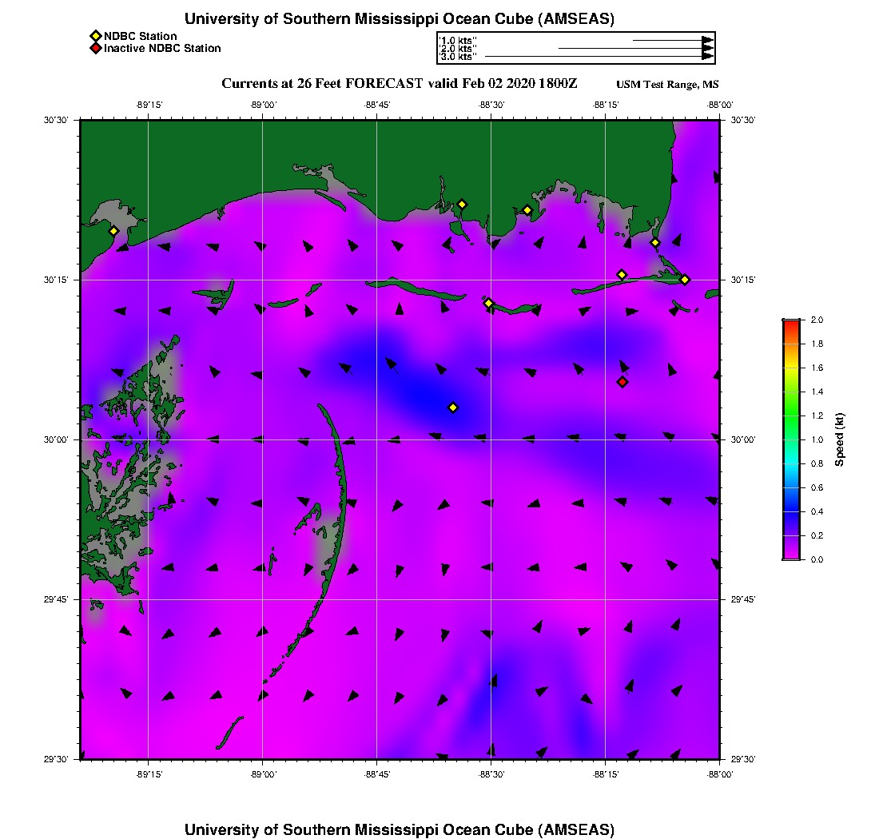Screen dimensions: 879x839
Task: Click the red diamond in the Inactive Station legend
Action: coord(95,48)
